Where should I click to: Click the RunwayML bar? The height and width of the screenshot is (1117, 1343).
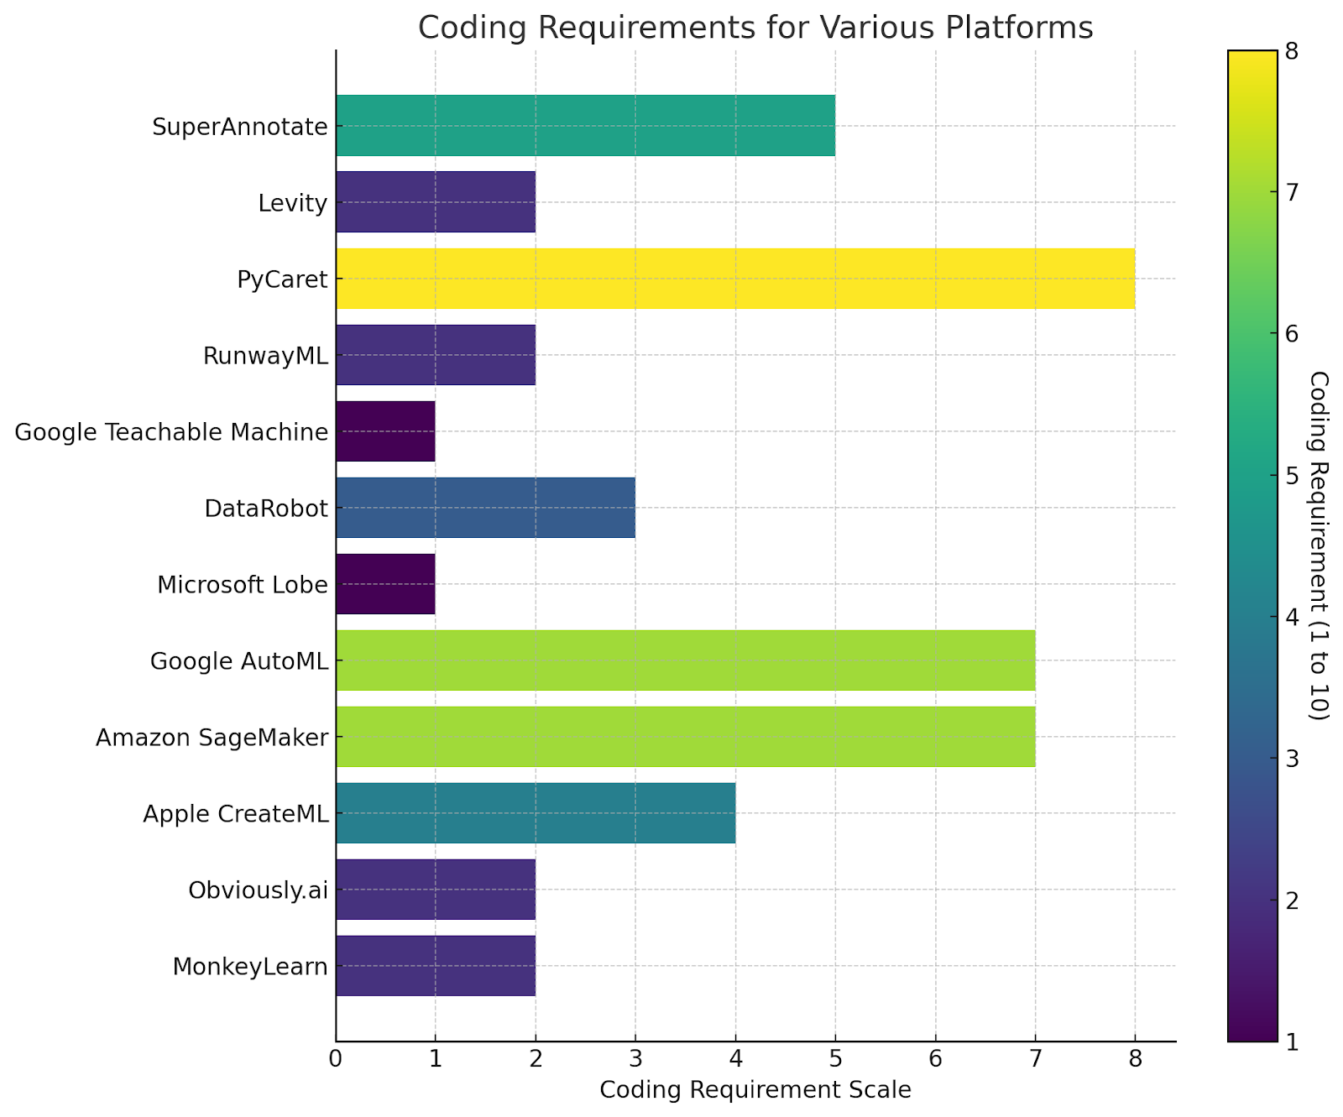[436, 355]
